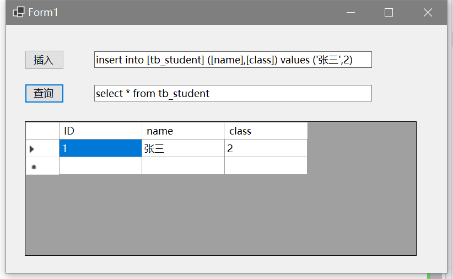Select the first row using its arrow header
The image size is (453, 279).
click(42, 148)
